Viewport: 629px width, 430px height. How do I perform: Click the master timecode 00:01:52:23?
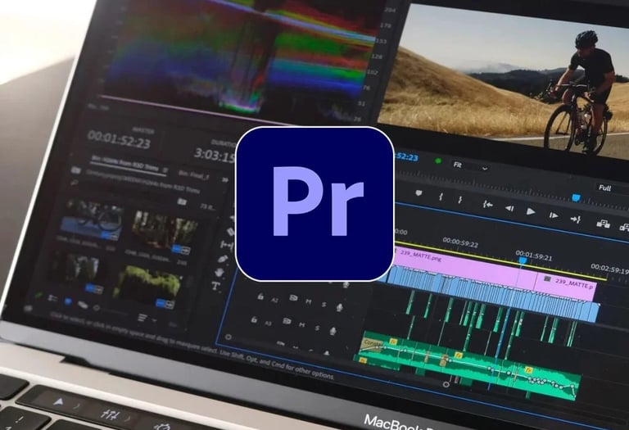click(119, 140)
